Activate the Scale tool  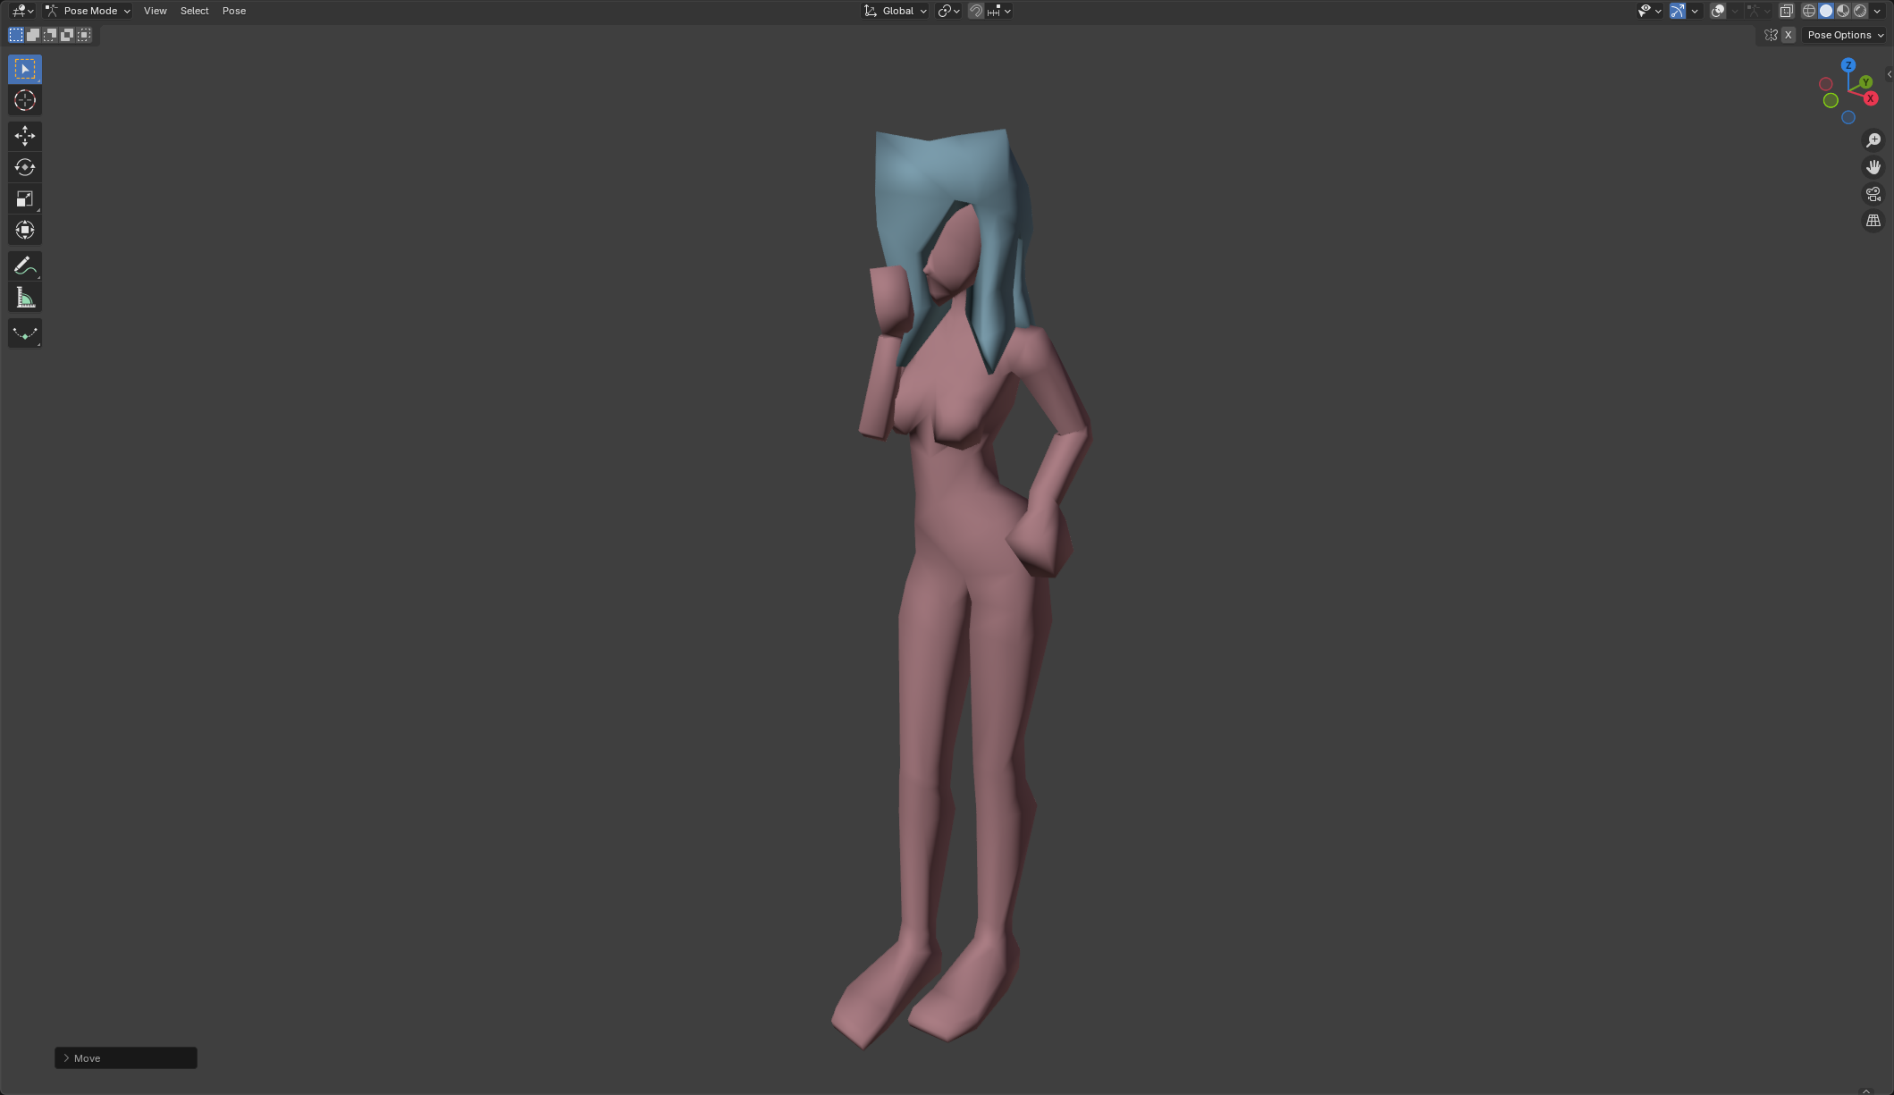(x=25, y=198)
